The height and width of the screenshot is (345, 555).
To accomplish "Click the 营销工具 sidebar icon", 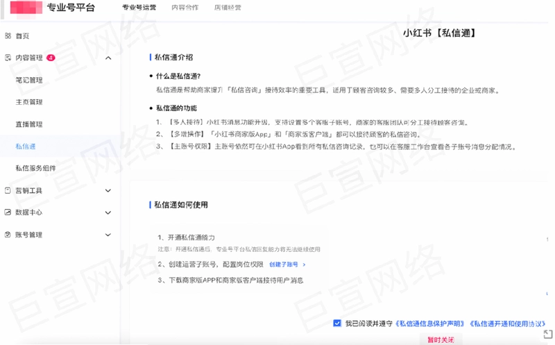I will (x=8, y=191).
